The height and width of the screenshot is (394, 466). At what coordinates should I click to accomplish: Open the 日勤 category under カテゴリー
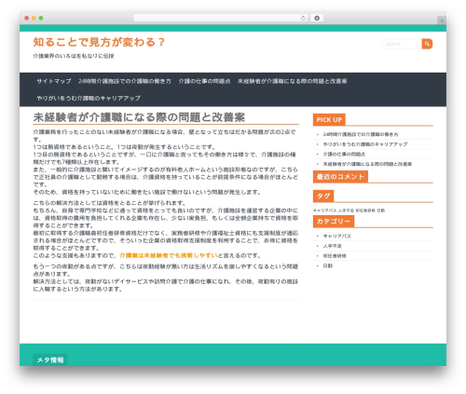(328, 266)
